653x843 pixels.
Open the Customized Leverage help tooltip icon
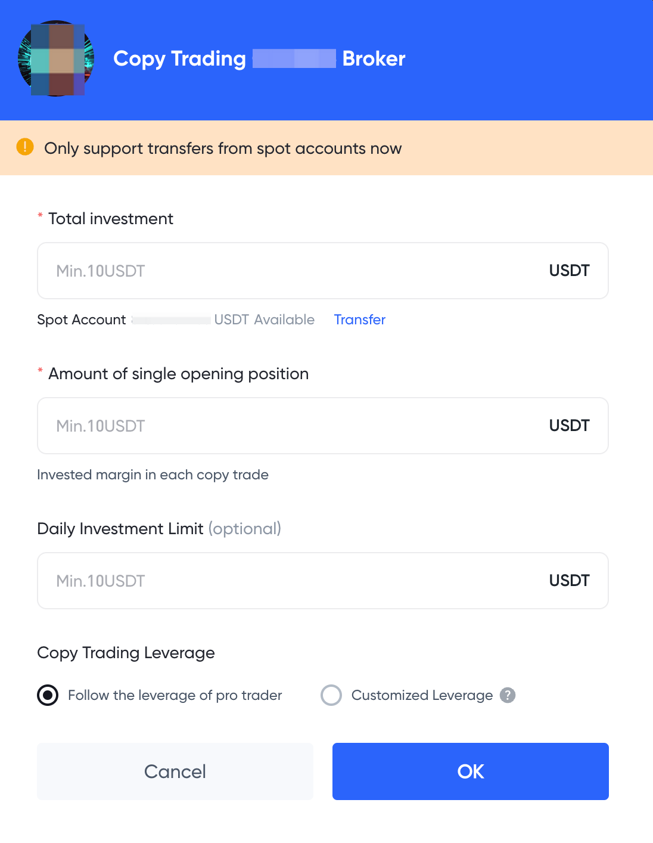pyautogui.click(x=507, y=695)
